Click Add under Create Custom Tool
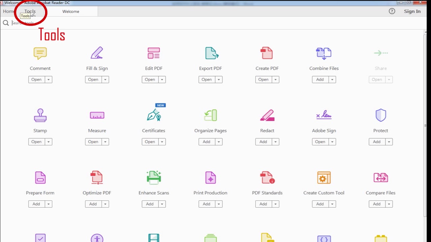431x242 pixels. (x=320, y=204)
